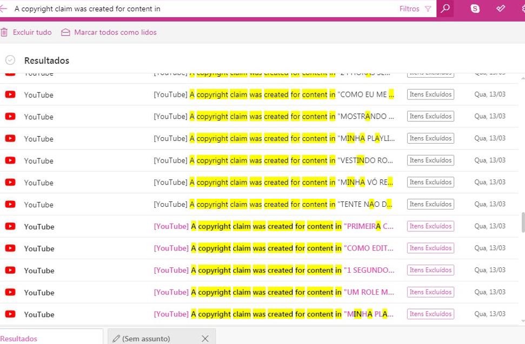Screen dimensions: 525x344
Task: Click Itens Excluídos tag on COMO EU ME row
Action: pyautogui.click(x=430, y=95)
